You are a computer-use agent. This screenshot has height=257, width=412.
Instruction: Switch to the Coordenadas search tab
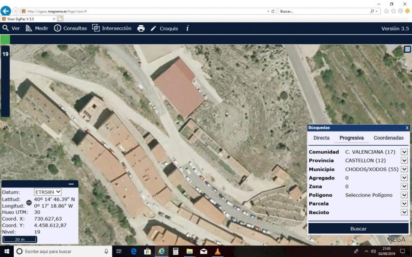tap(388, 138)
